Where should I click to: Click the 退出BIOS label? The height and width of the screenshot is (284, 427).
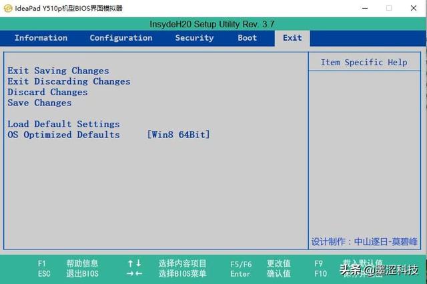(x=82, y=273)
